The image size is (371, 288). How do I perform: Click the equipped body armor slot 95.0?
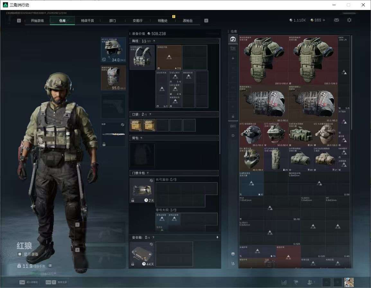113,78
